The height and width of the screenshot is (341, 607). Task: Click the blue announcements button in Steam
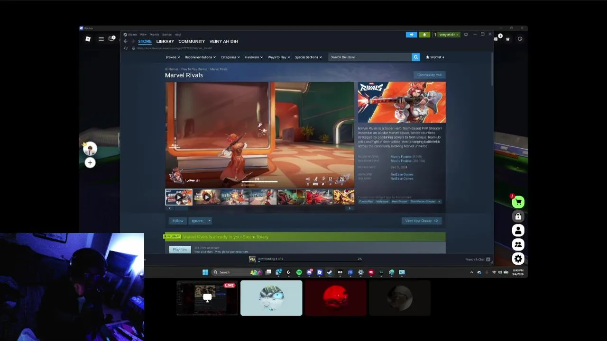[x=411, y=35]
